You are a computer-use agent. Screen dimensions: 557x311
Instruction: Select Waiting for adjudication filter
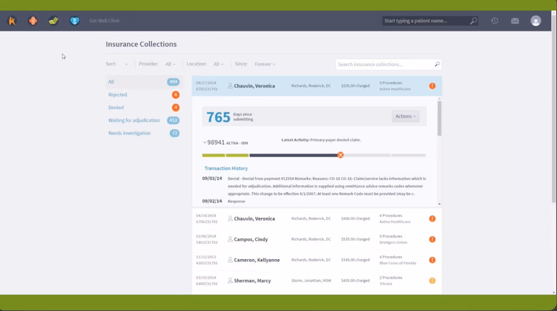(134, 120)
